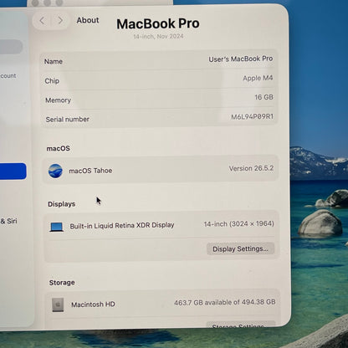Viewport: 348px width, 348px height.
Task: Click the 'Apple M4' chip value
Action: pos(258,78)
